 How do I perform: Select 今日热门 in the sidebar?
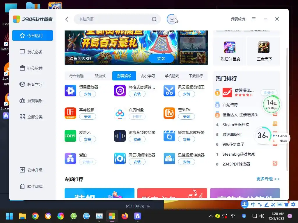click(x=33, y=35)
